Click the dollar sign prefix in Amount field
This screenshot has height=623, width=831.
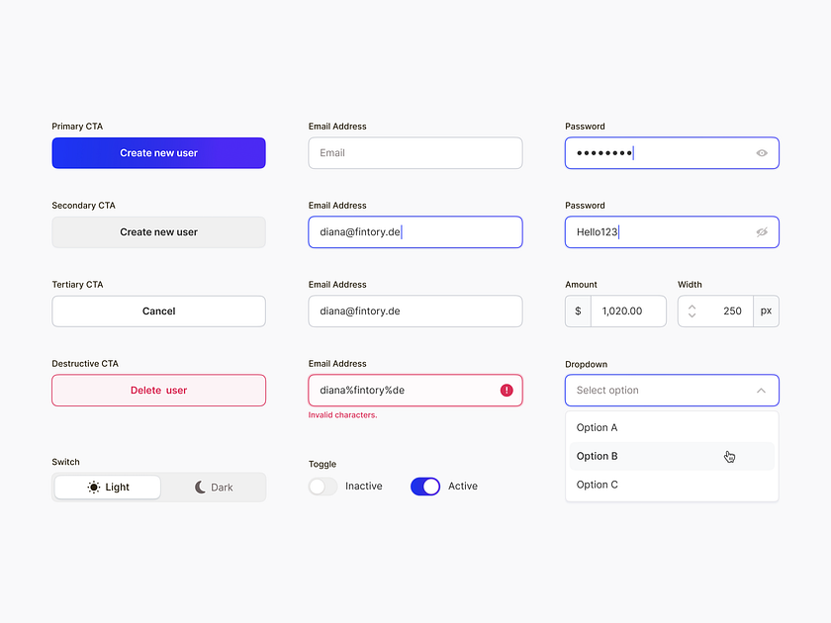[x=577, y=311]
